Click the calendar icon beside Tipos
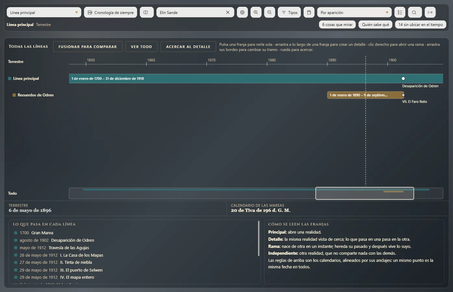Image resolution: width=453 pixels, height=292 pixels. point(309,12)
